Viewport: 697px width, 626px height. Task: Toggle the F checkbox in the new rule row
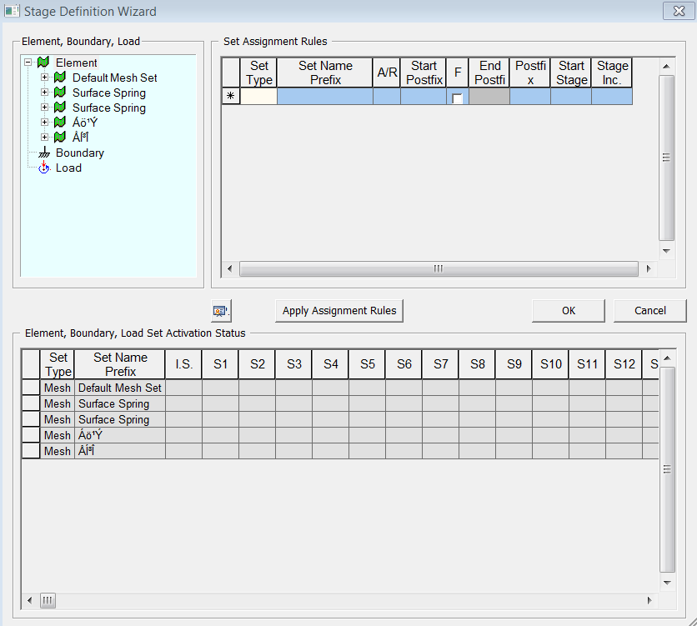point(457,98)
